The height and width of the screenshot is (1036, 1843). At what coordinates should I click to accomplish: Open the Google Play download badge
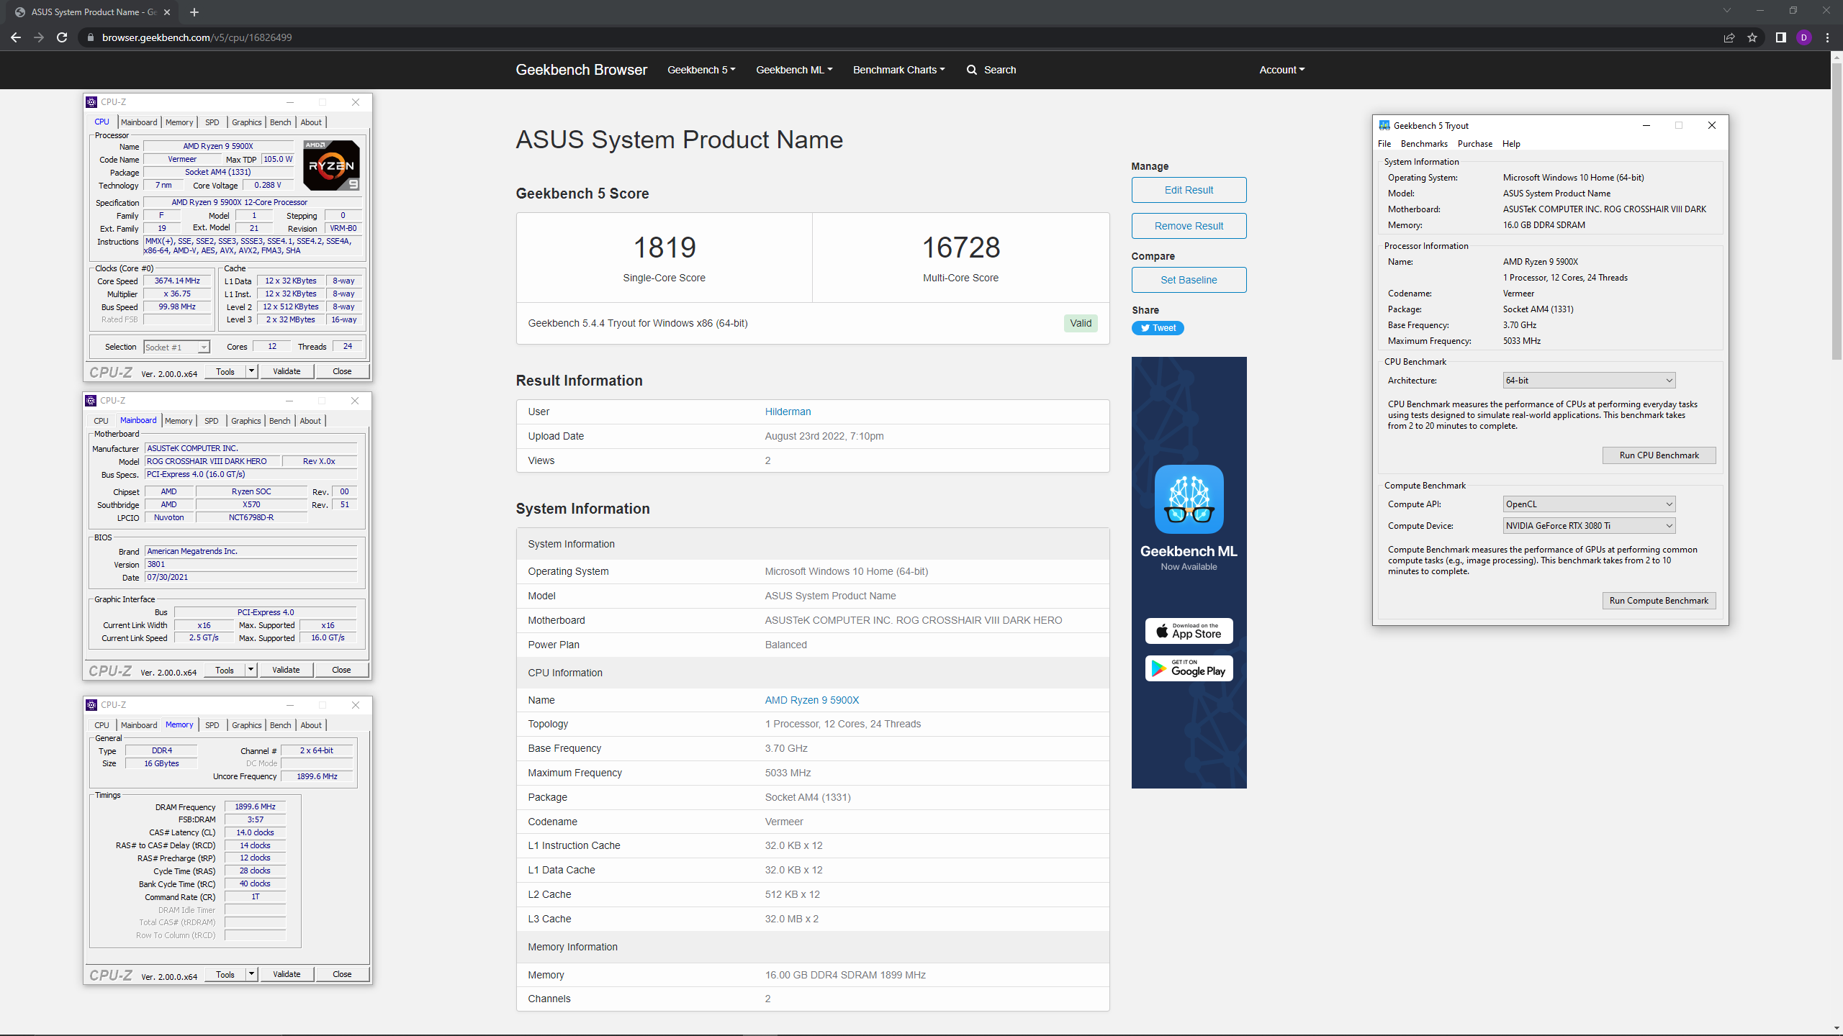coord(1189,668)
